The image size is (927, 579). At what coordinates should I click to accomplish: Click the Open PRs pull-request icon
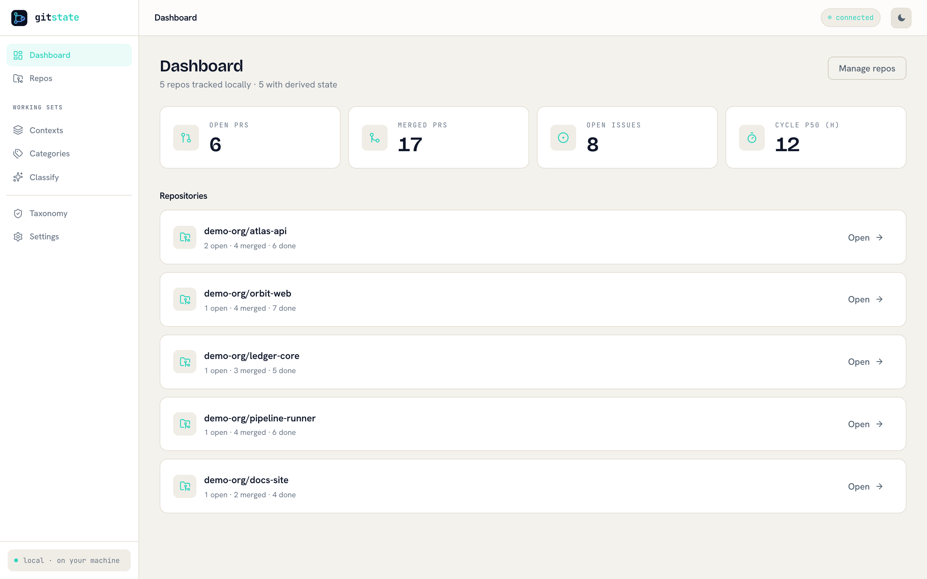186,138
